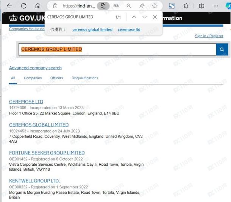Go to browser home page icon

click(x=38, y=6)
